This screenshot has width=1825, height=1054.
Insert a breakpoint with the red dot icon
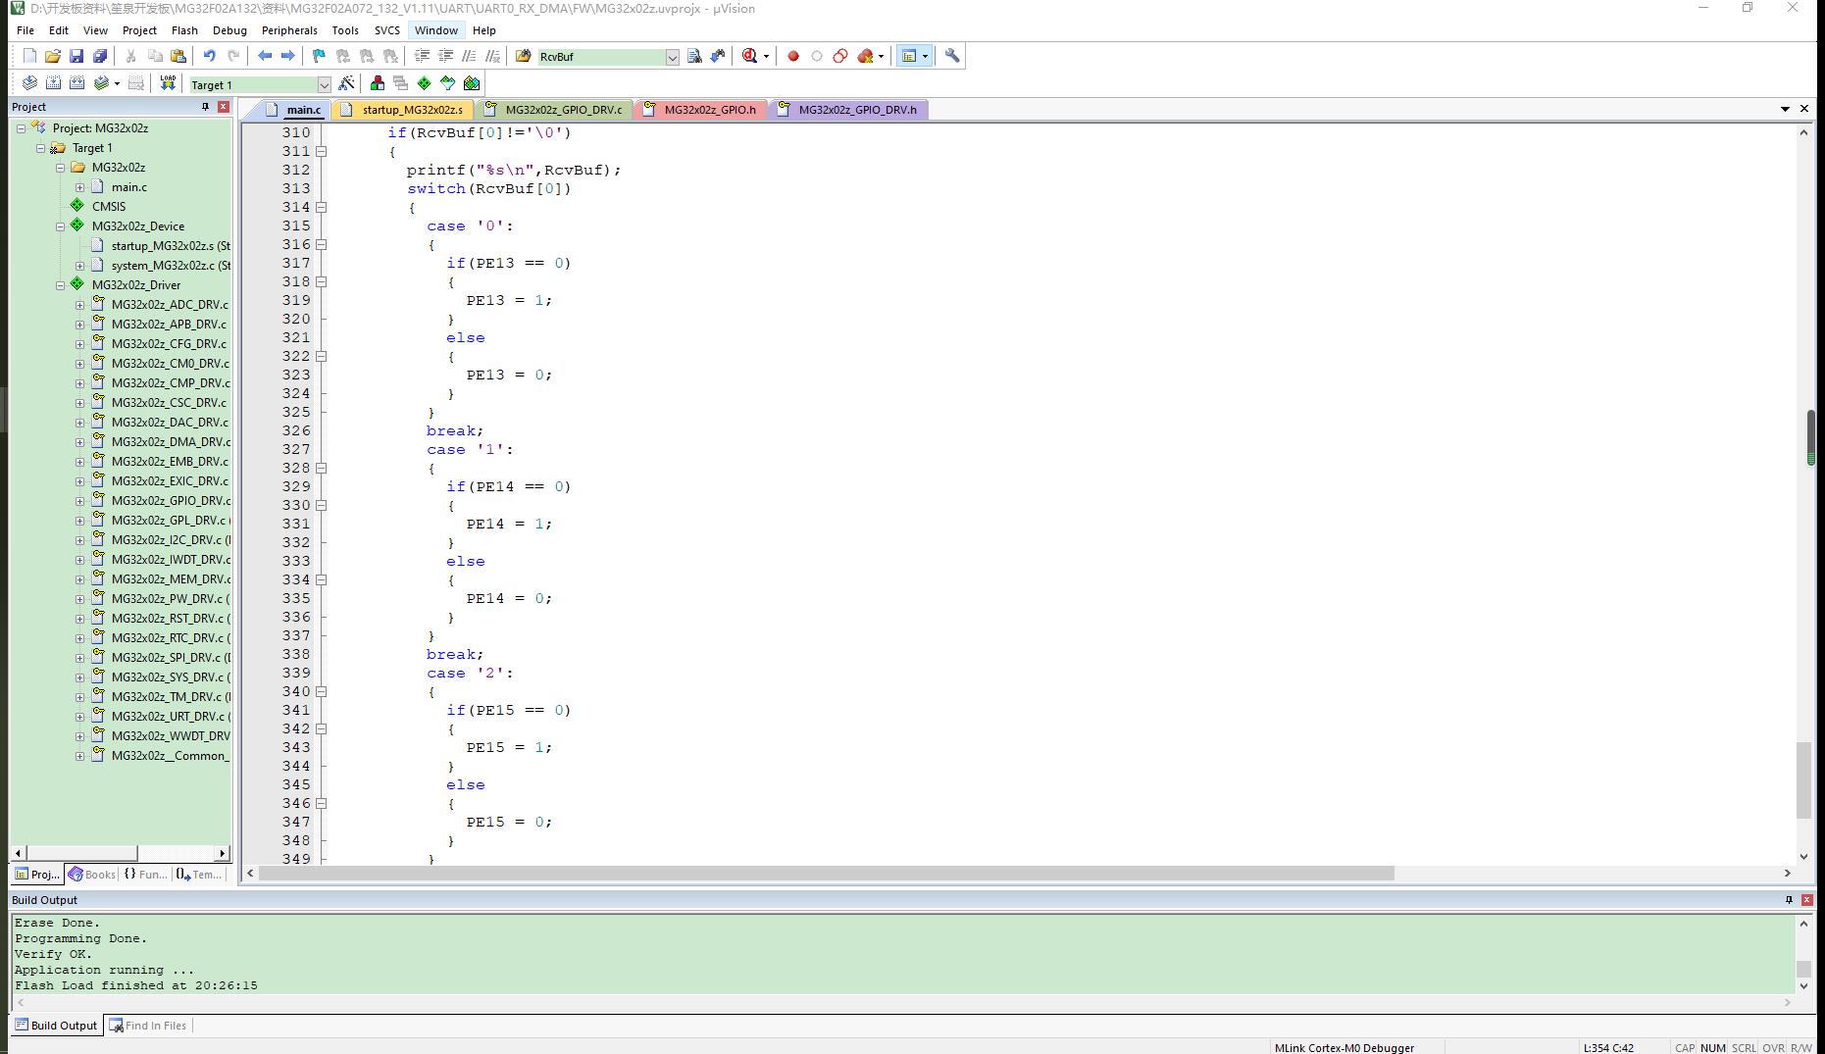(793, 56)
